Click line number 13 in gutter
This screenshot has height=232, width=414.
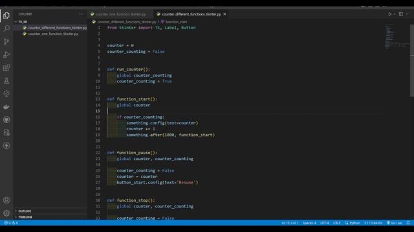coord(98,99)
